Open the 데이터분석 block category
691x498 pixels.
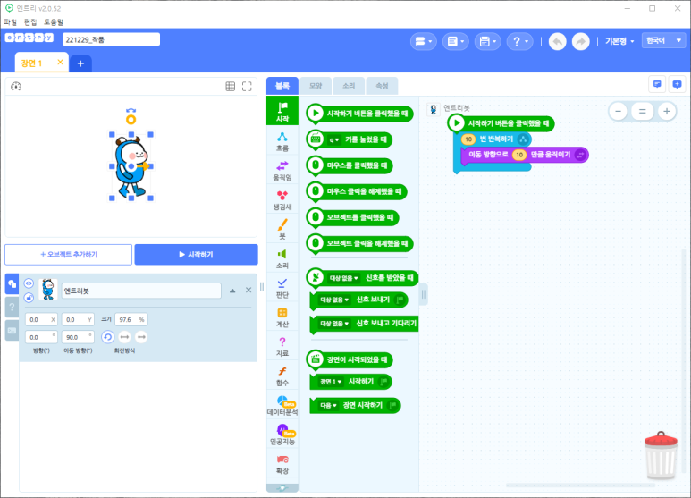click(x=282, y=405)
